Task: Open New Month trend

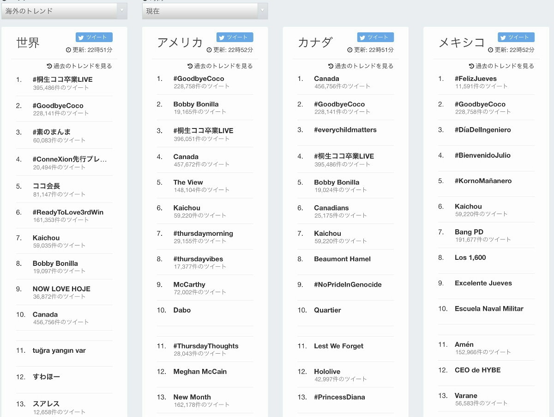Action: [x=192, y=397]
